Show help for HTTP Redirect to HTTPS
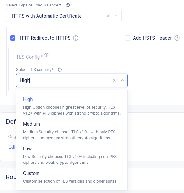This screenshot has height=193, width=184. [76, 38]
